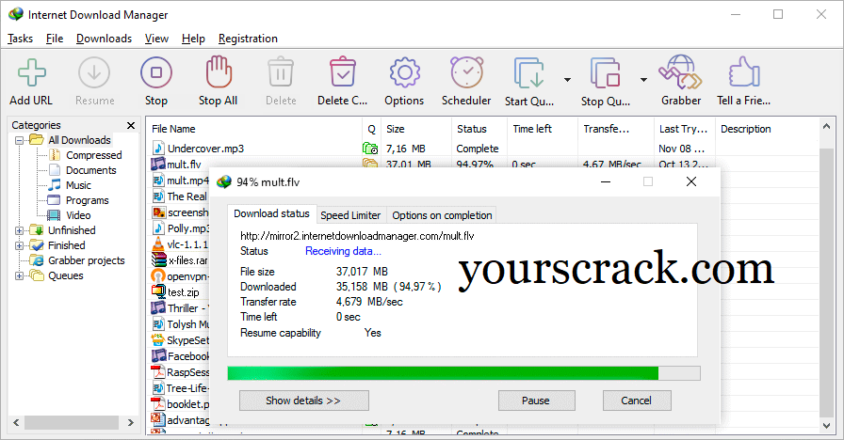Select the Undercover.mp3 file row
This screenshot has width=844, height=440.
pos(482,149)
